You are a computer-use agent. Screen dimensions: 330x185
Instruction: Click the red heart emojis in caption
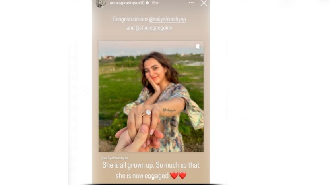[x=178, y=175]
